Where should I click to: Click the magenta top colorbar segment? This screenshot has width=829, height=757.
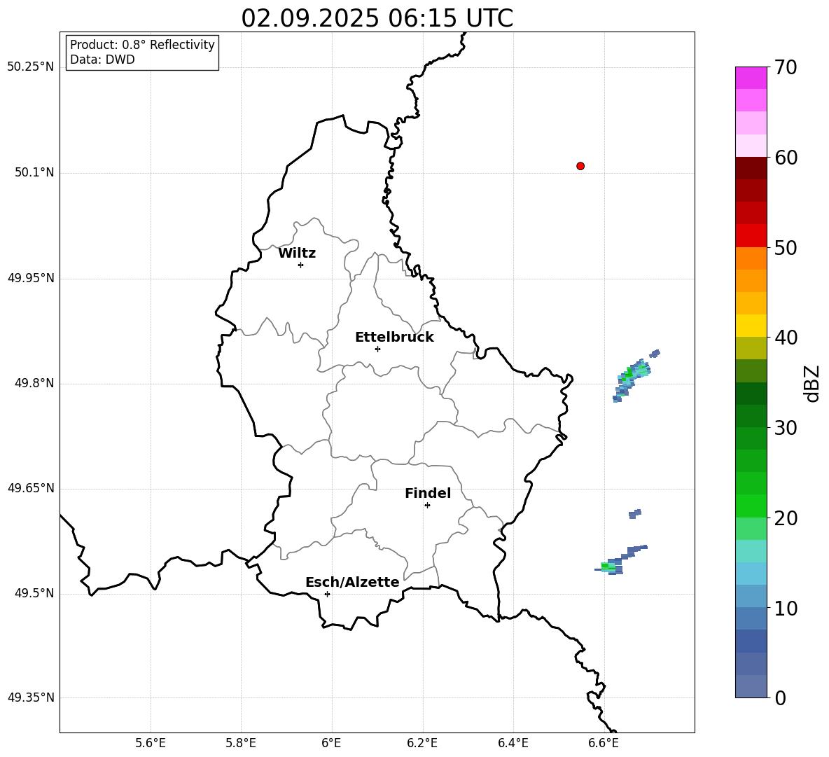[751, 78]
